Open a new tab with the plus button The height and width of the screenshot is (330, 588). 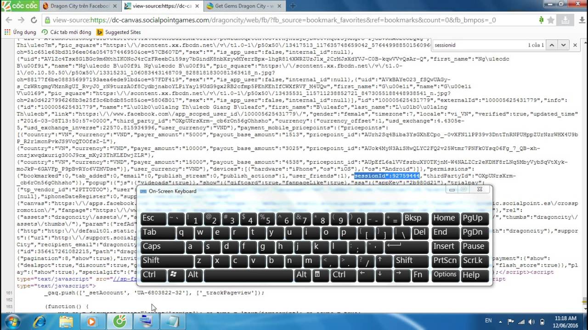(293, 6)
